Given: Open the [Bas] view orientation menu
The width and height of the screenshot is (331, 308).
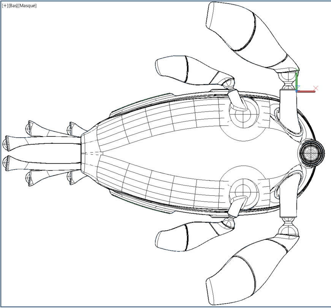Looking at the screenshot, I should [13, 6].
